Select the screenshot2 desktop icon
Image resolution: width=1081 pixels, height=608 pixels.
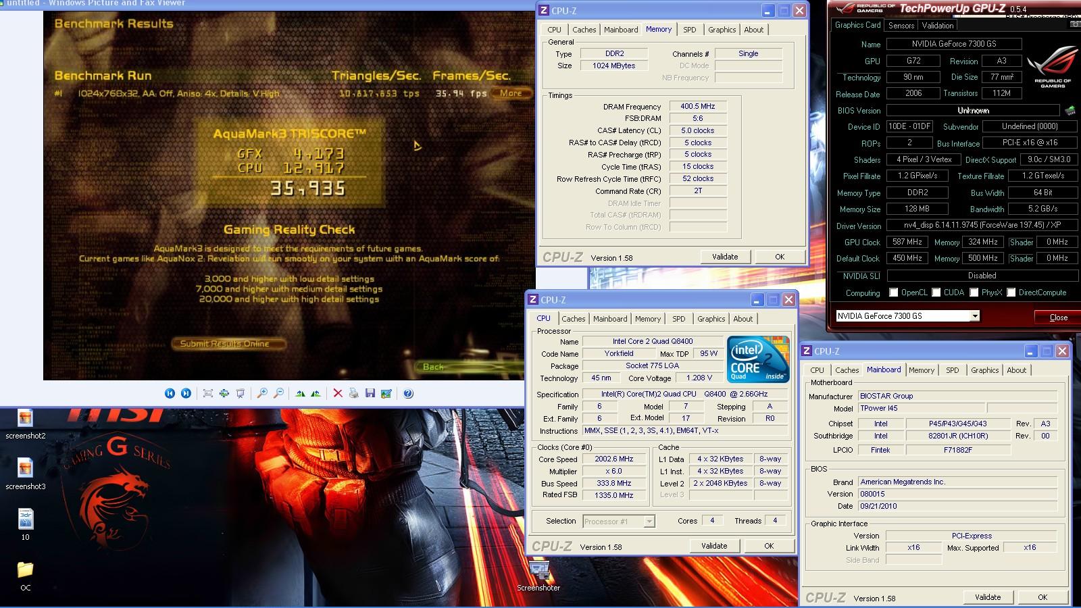(x=26, y=425)
